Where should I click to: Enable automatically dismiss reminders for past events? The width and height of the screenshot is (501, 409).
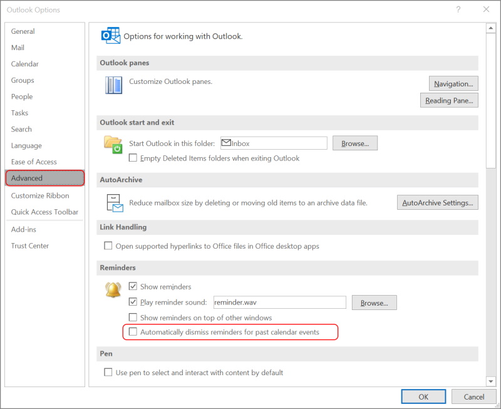(x=133, y=332)
